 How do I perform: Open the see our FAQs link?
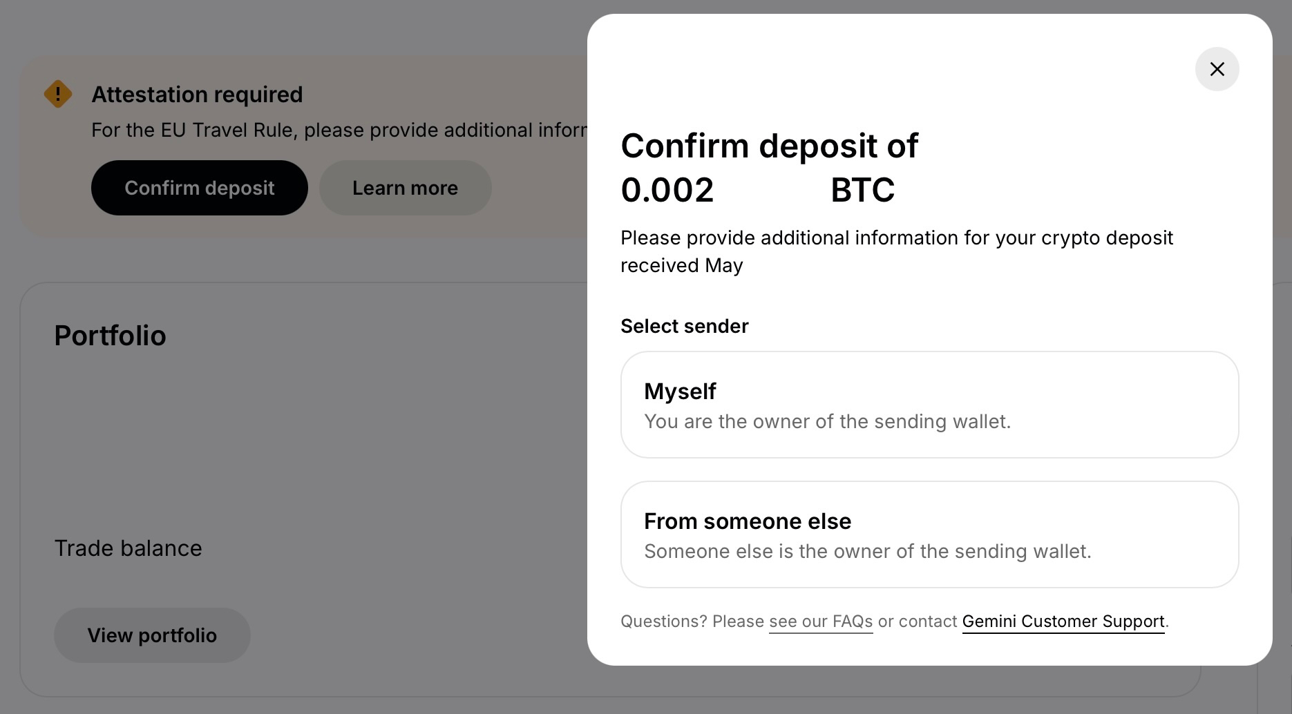pyautogui.click(x=821, y=621)
